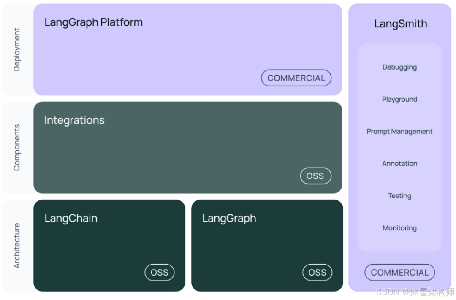Click the LangGraph Platform heading
Viewport: 456px width, 300px height.
click(93, 22)
